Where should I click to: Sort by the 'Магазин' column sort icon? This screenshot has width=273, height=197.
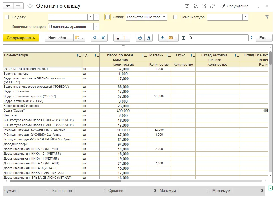(x=168, y=56)
